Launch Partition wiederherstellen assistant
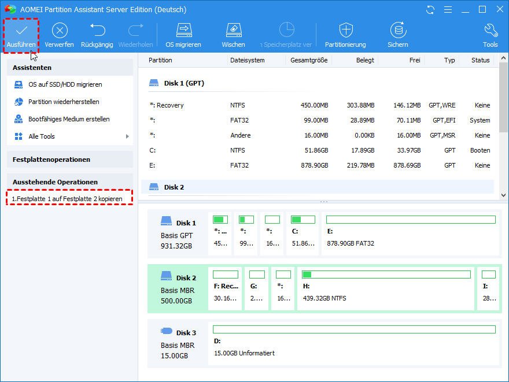The width and height of the screenshot is (509, 382). [64, 102]
